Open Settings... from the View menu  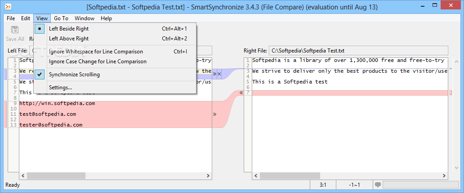click(x=115, y=88)
